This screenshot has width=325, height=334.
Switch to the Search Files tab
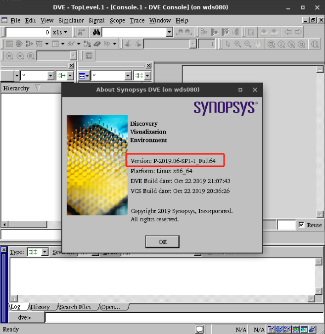pyautogui.click(x=75, y=307)
